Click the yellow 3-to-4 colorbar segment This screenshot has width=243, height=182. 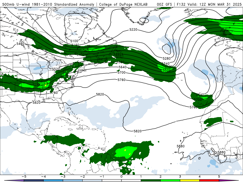(190, 180)
